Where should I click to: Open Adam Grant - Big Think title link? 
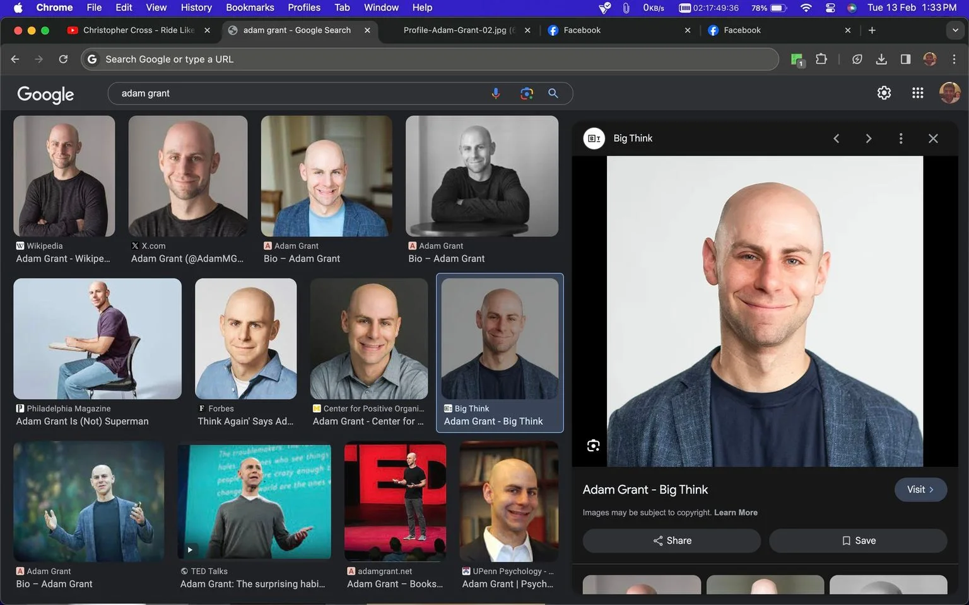coord(645,490)
